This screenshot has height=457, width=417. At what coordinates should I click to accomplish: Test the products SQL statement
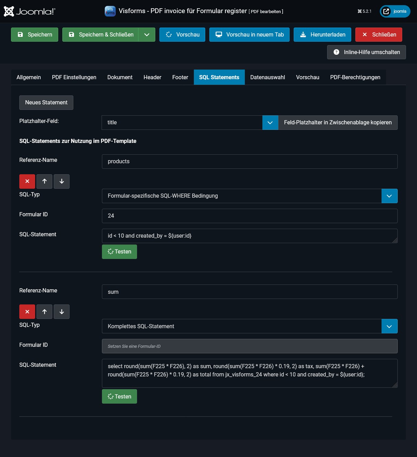[119, 252]
